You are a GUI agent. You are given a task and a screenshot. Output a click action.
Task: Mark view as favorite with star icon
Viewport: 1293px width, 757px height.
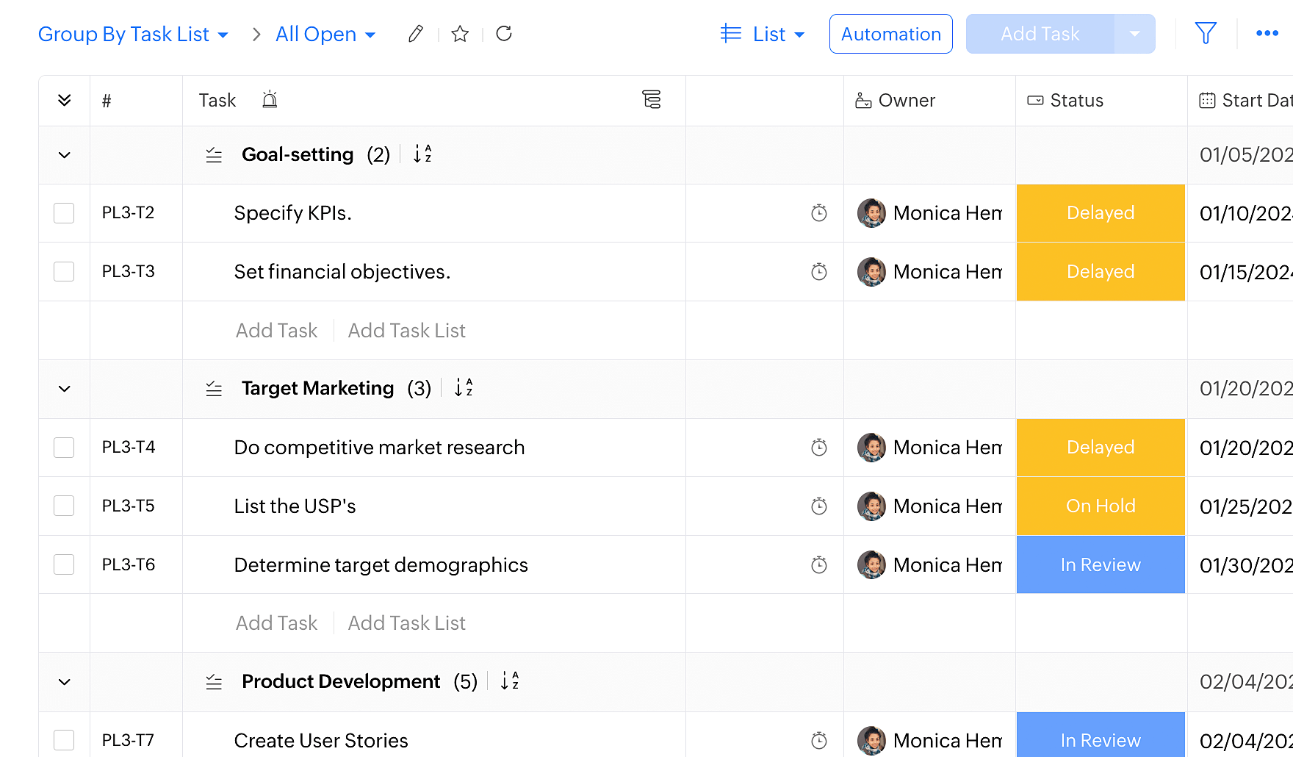(x=460, y=34)
